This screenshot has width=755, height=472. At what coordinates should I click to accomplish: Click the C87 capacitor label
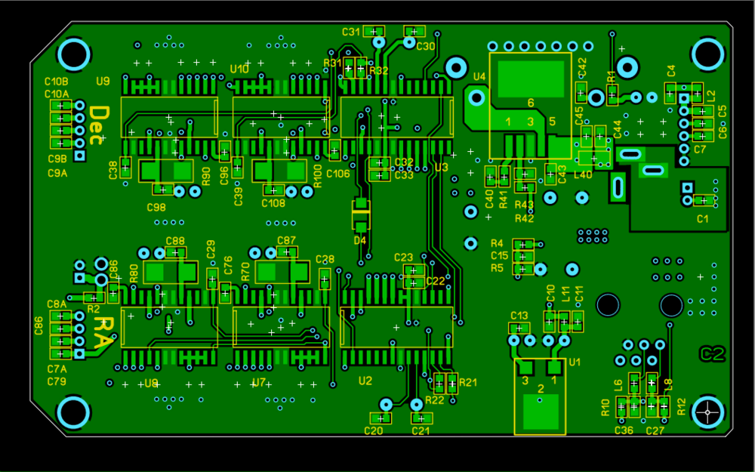pyautogui.click(x=286, y=240)
